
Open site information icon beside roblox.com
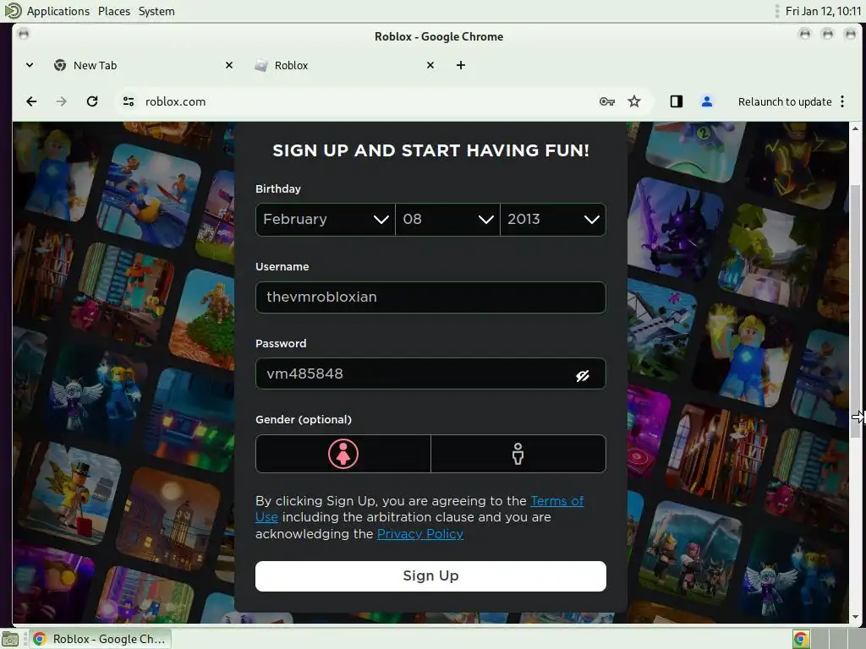point(129,101)
